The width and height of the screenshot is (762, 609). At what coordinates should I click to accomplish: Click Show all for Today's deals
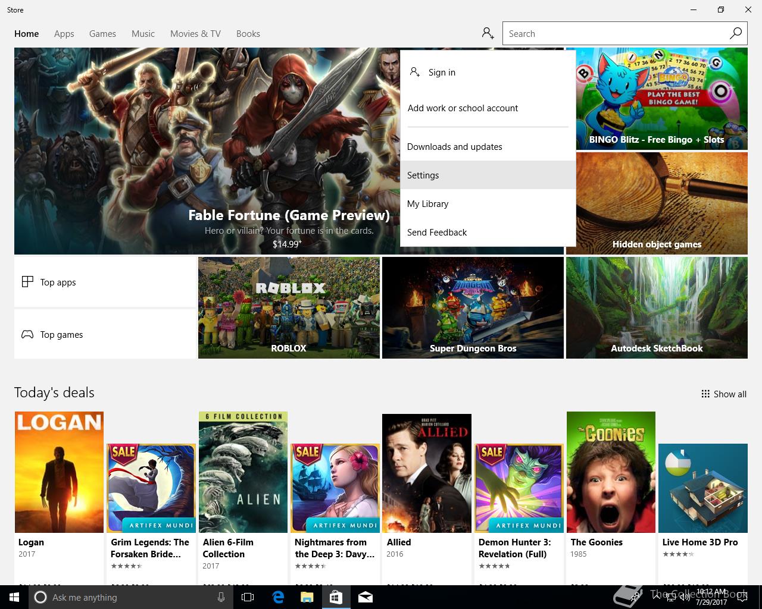pos(724,394)
